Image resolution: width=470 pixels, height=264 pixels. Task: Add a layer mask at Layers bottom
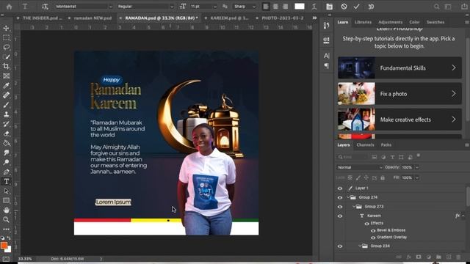click(x=419, y=257)
